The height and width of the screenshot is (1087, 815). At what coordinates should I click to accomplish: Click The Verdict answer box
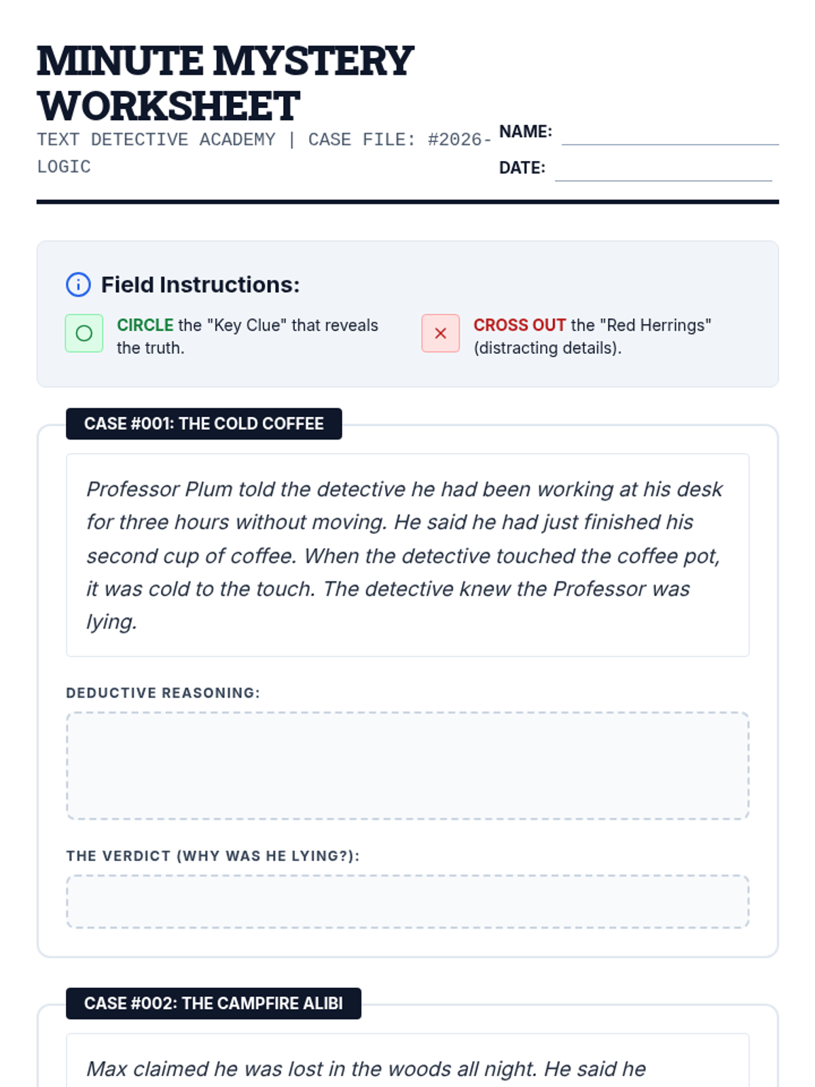[407, 902]
